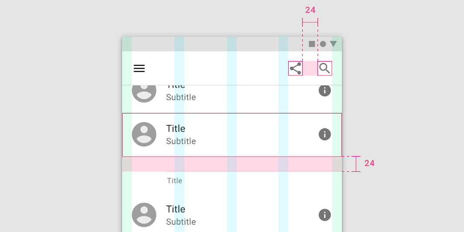
Task: Click the pink spacing band below highlighted row
Action: click(x=232, y=164)
